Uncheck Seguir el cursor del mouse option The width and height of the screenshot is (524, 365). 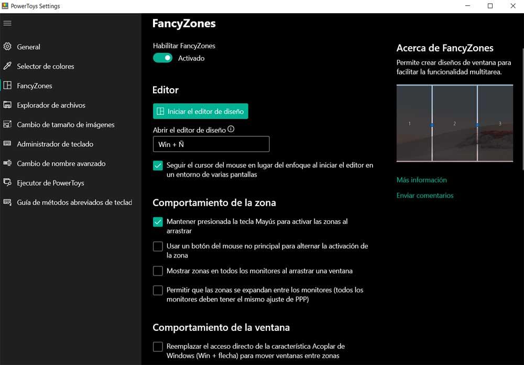(x=158, y=165)
